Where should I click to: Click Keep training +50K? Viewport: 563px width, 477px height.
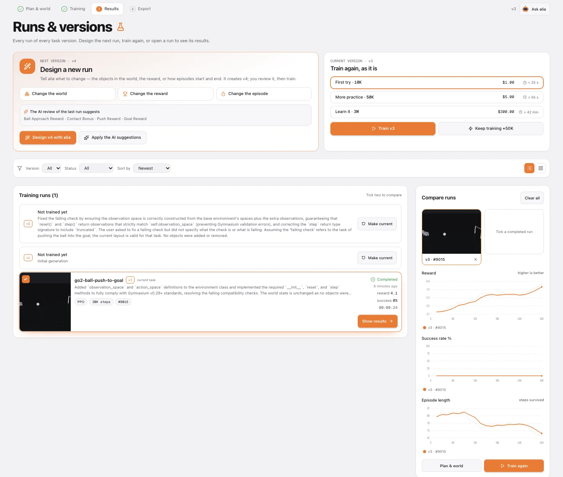(491, 128)
